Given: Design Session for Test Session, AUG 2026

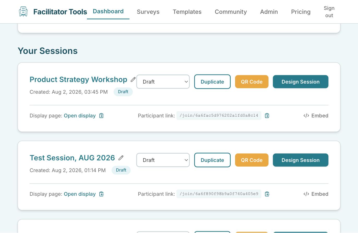Looking at the screenshot, I should click(x=301, y=160).
